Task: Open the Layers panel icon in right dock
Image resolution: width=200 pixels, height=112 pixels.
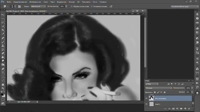Action: click(197, 93)
